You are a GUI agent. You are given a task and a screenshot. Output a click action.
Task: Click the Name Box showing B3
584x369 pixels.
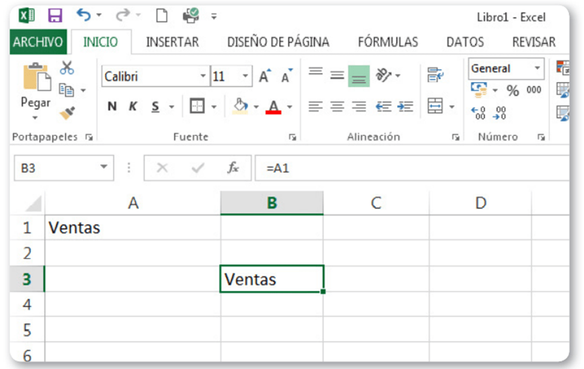click(63, 168)
